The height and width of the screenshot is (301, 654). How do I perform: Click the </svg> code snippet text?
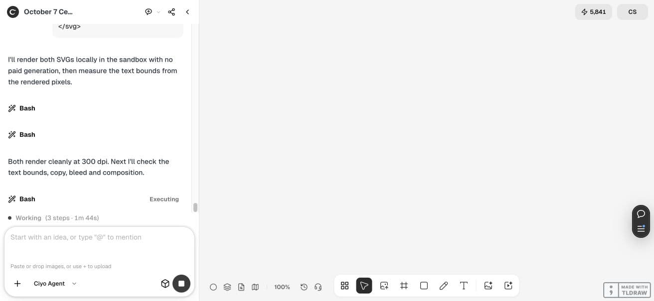point(69,26)
